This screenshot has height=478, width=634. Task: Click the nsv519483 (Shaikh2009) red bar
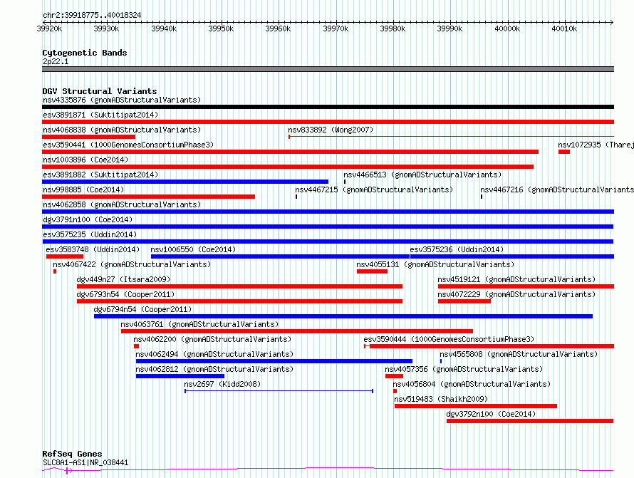point(476,406)
